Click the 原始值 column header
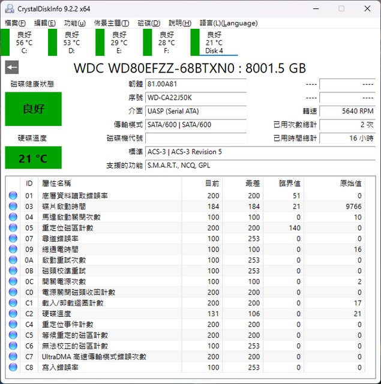 click(334, 183)
